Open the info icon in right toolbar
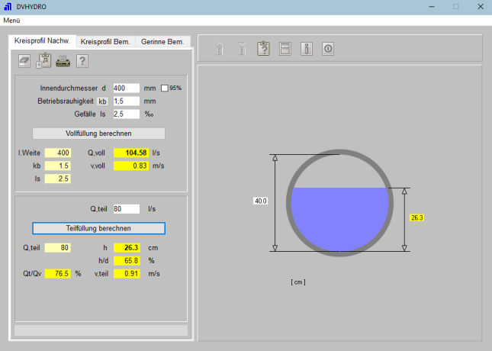Screen dimensions: 492x351 [x=306, y=49]
